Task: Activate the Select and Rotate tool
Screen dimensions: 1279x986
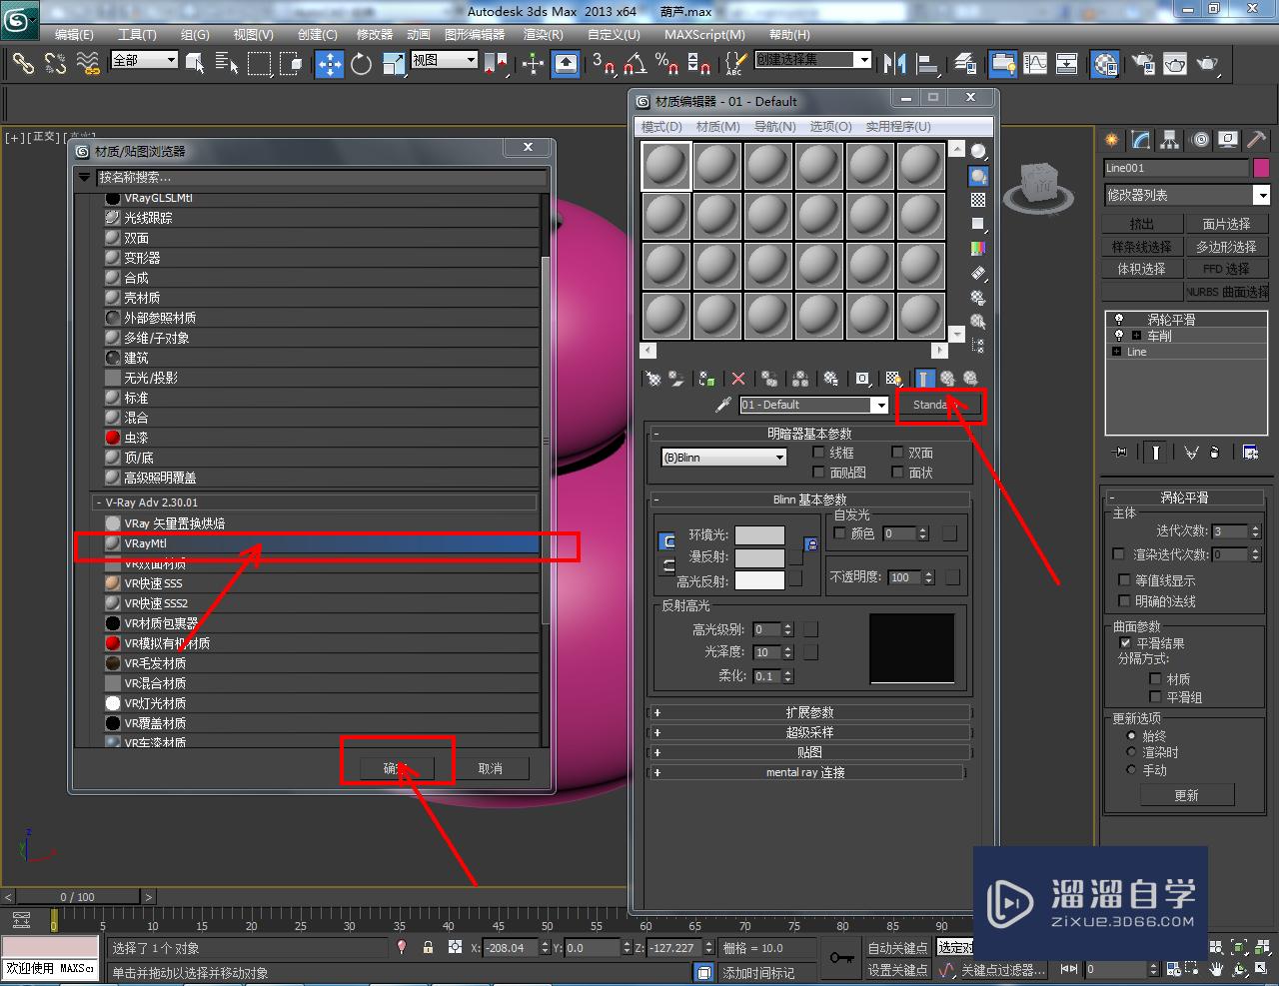Action: tap(362, 64)
